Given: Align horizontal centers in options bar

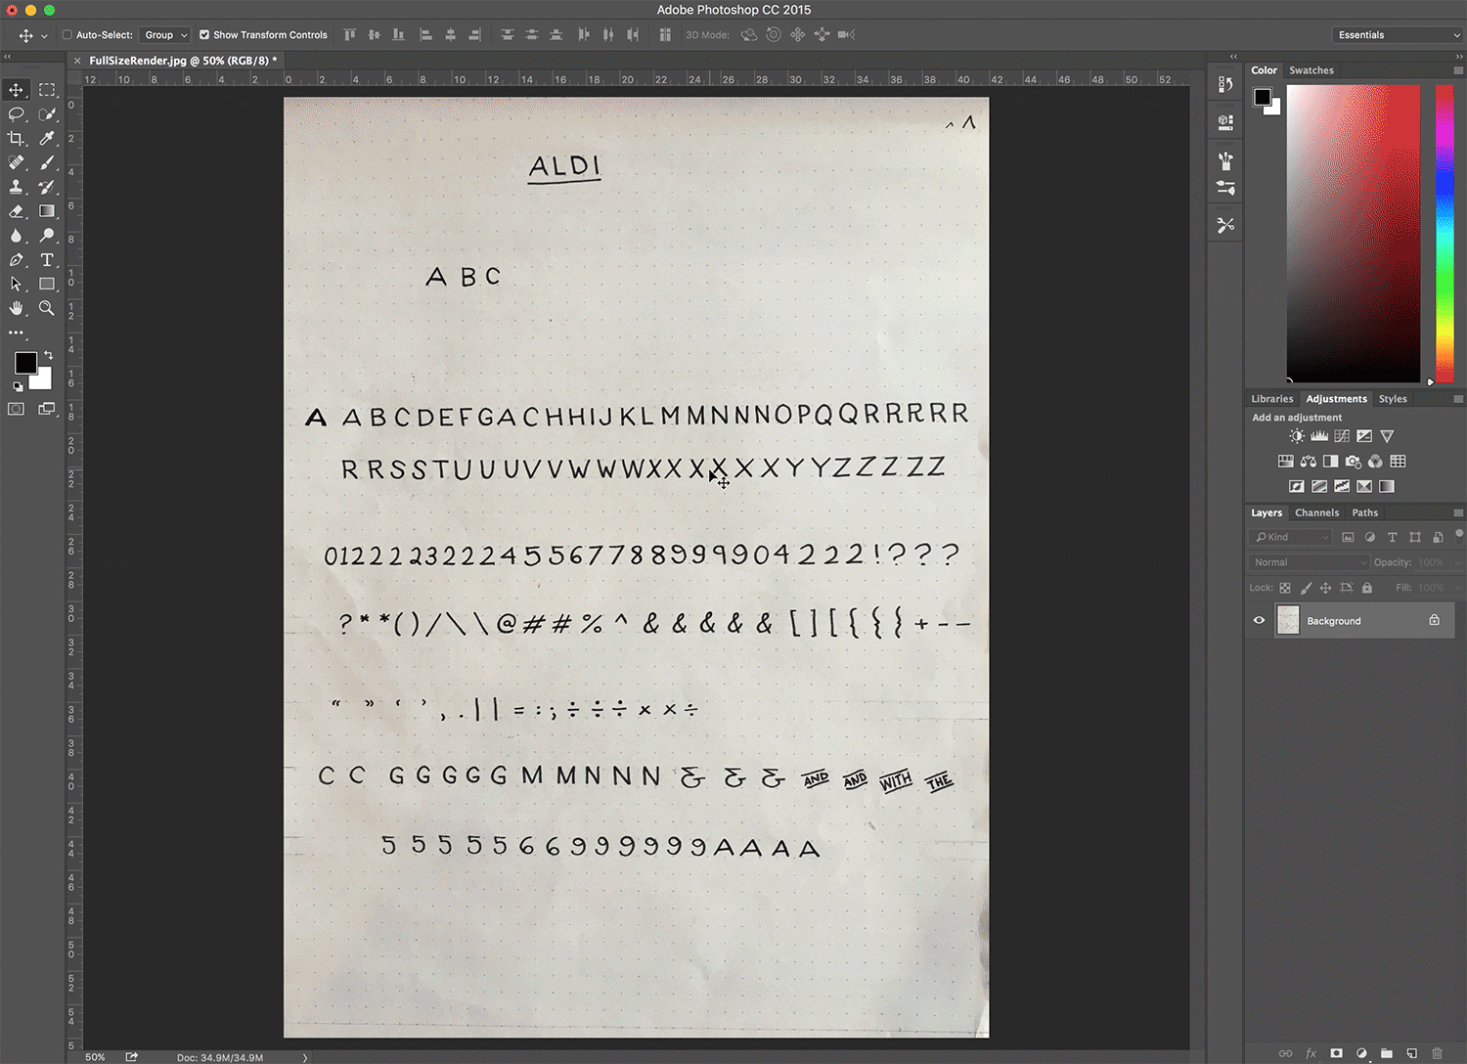Looking at the screenshot, I should [450, 34].
